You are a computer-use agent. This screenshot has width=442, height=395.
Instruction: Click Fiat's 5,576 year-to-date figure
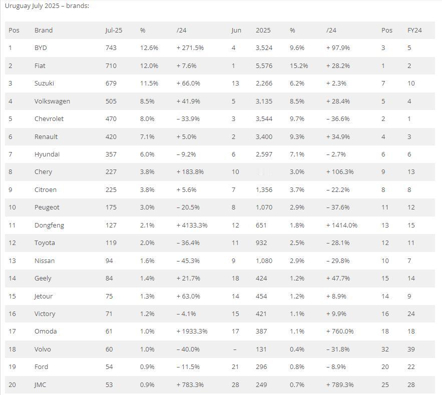264,65
